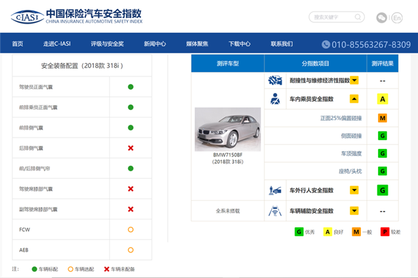Click the orange M 一般 legend swatch

click(x=356, y=232)
